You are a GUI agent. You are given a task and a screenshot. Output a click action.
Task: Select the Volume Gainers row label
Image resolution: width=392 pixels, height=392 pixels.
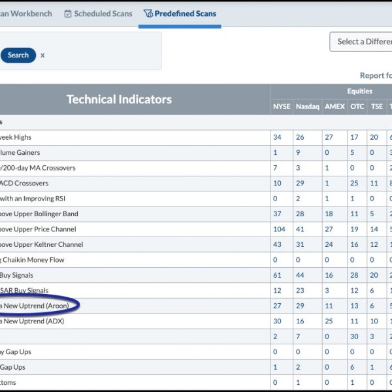pos(20,152)
